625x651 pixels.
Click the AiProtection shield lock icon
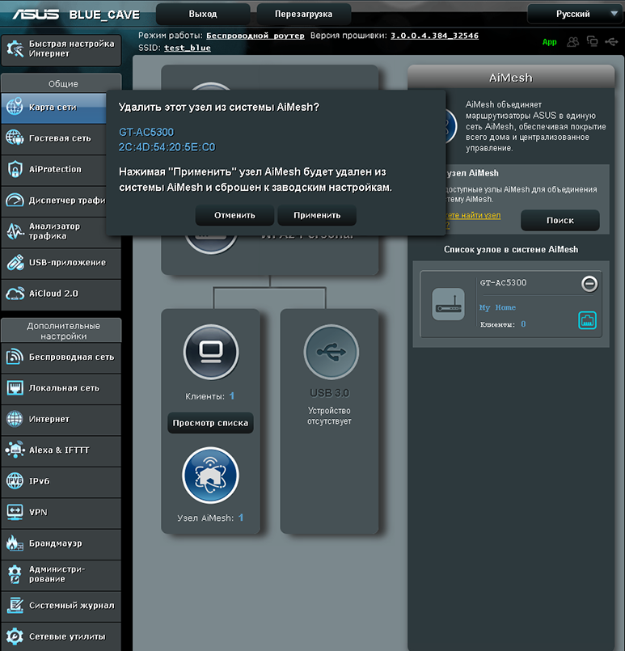tap(15, 169)
